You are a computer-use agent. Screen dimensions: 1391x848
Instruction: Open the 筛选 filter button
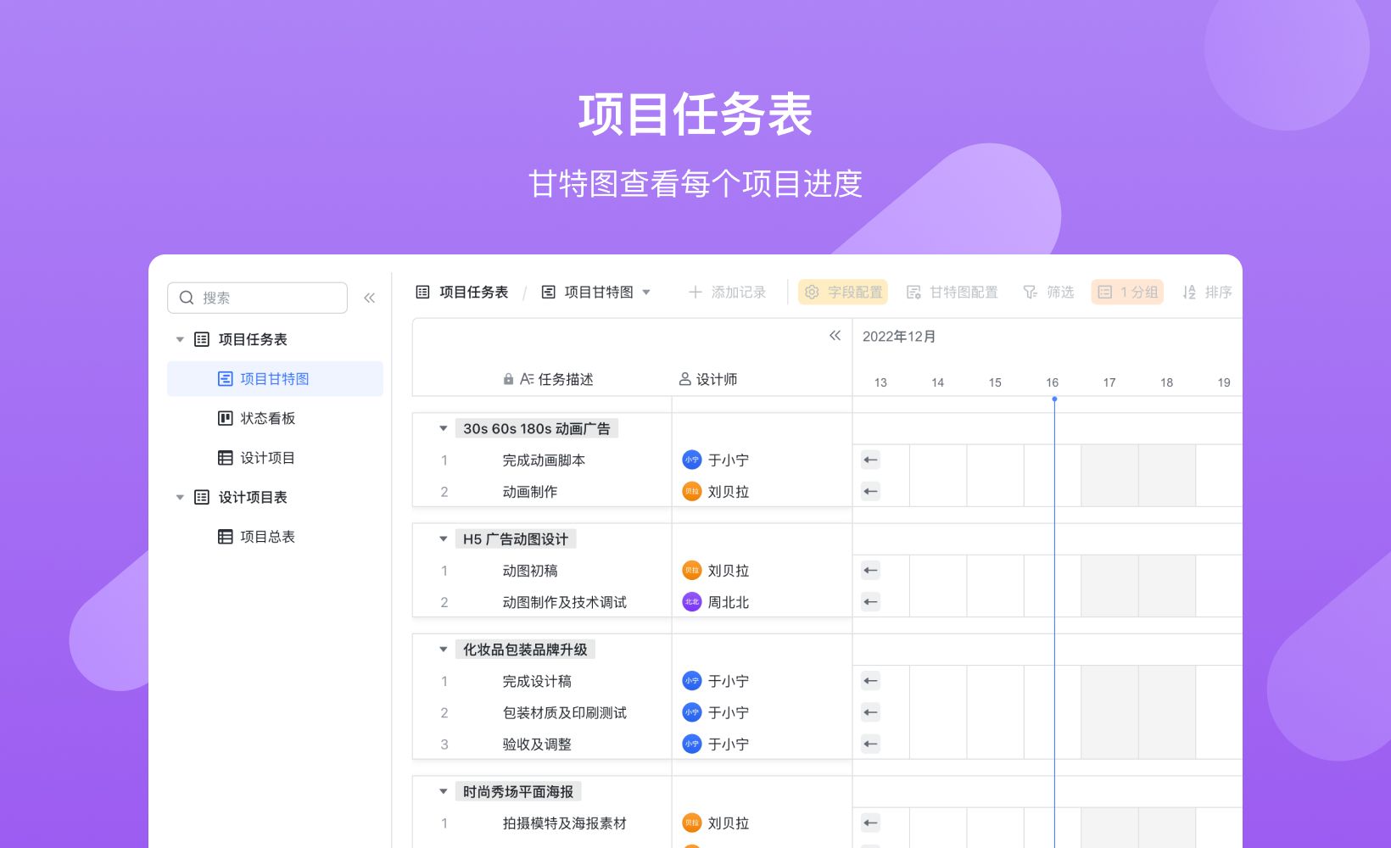click(1048, 292)
